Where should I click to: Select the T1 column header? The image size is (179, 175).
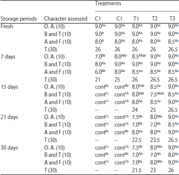pyautogui.click(x=136, y=19)
